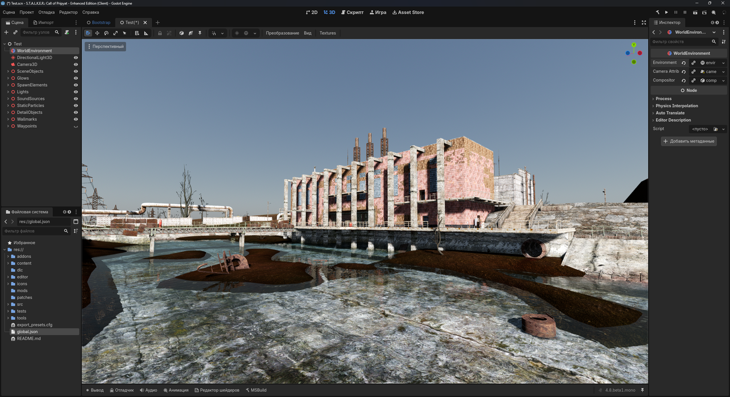Viewport: 730px width, 397px height.
Task: Click the Добавить метаданные button
Action: coord(689,141)
